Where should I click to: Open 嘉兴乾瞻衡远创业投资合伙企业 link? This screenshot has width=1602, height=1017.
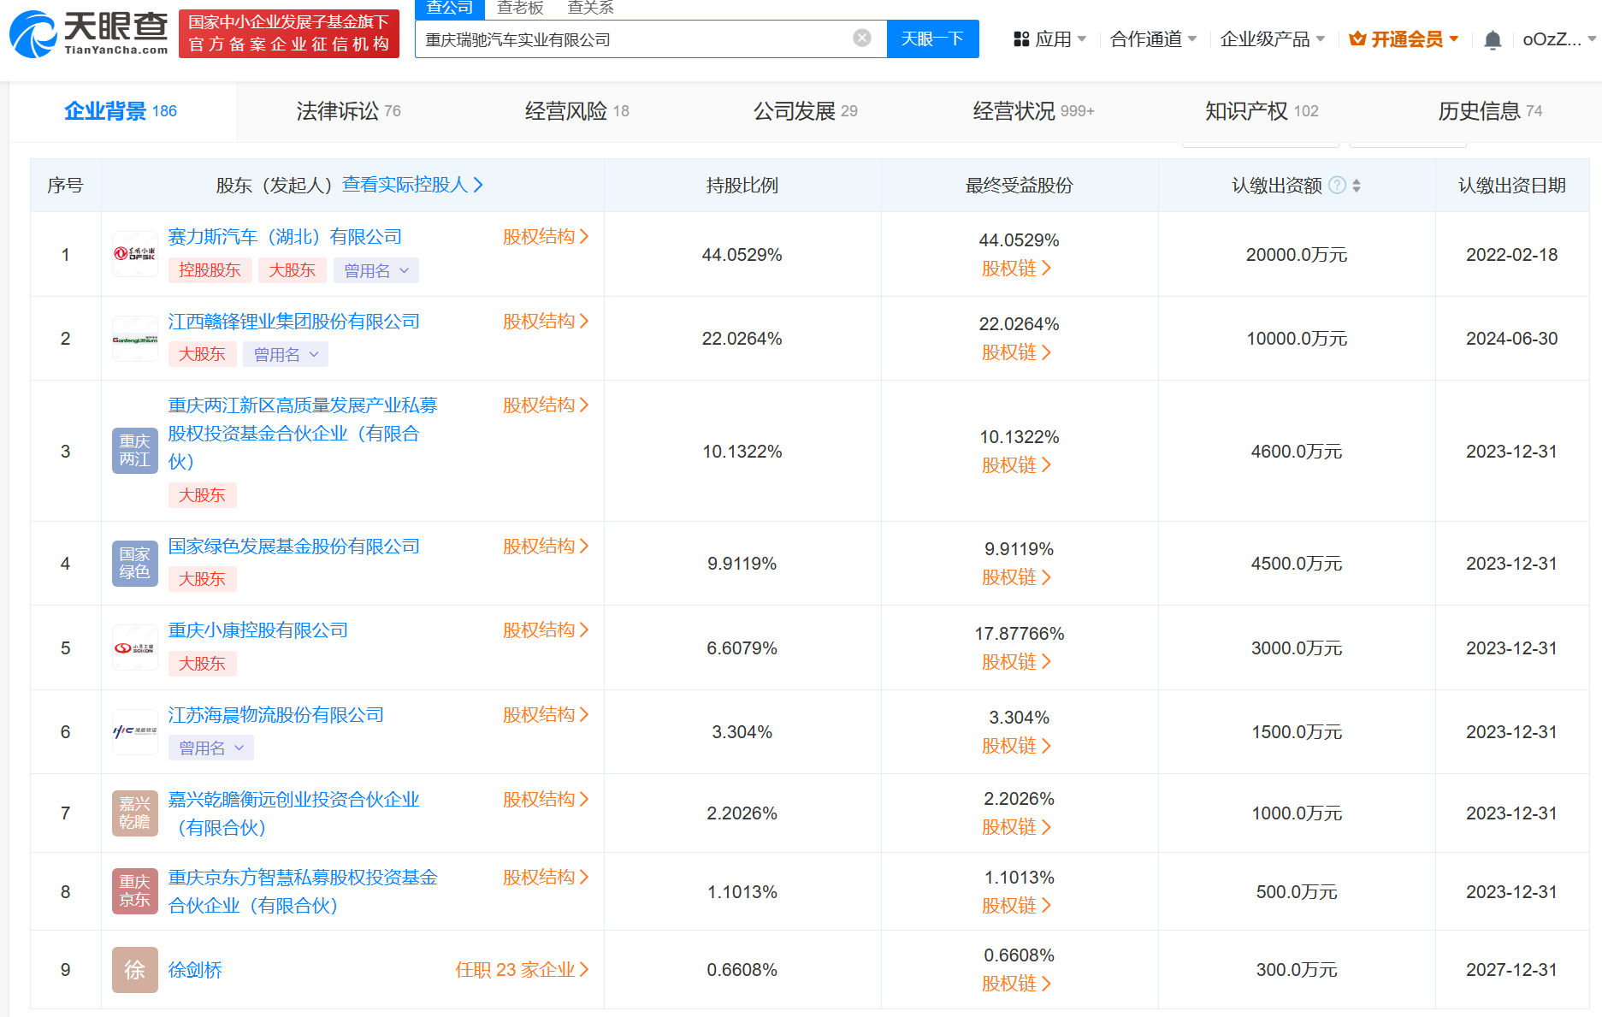(294, 813)
